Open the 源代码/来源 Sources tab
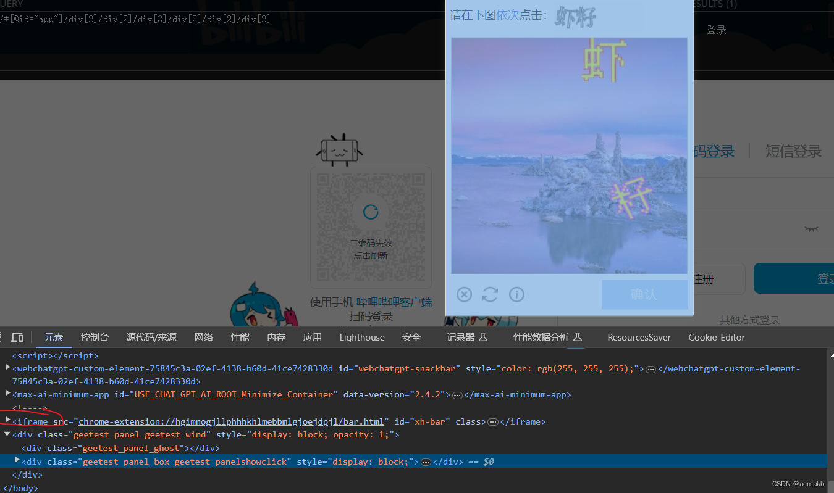Image resolution: width=834 pixels, height=493 pixels. [151, 337]
